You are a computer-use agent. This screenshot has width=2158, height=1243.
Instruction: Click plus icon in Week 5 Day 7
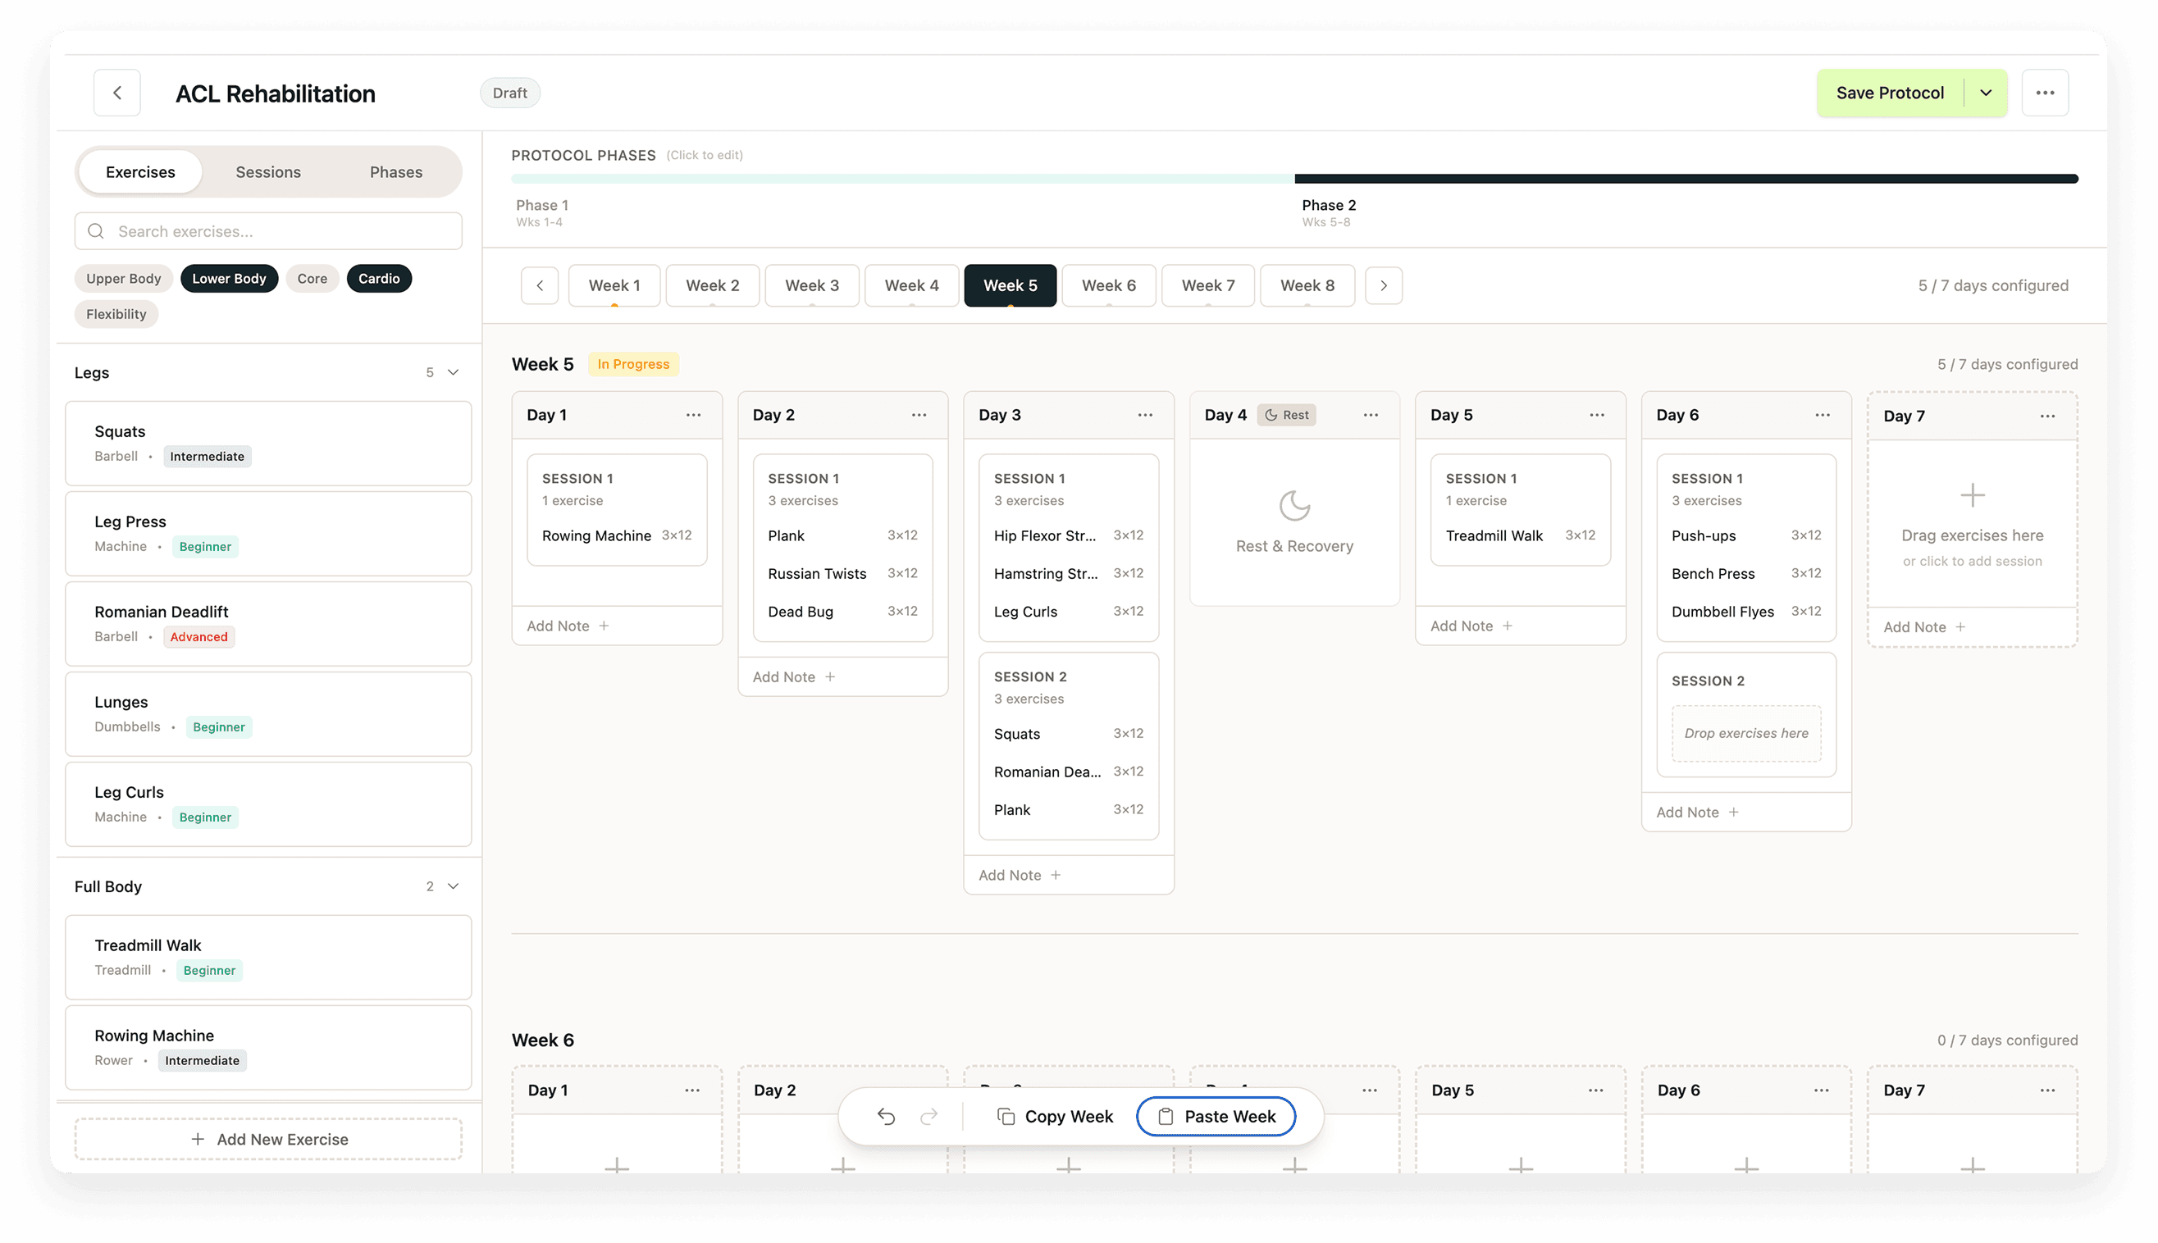coord(1971,495)
